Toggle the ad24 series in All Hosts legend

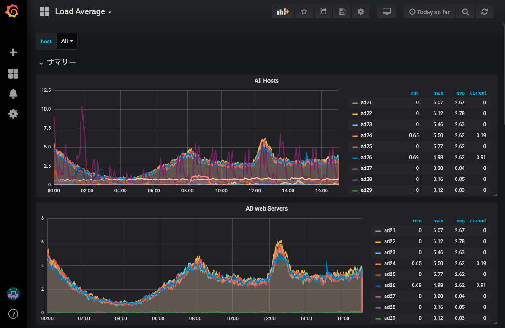tap(366, 135)
